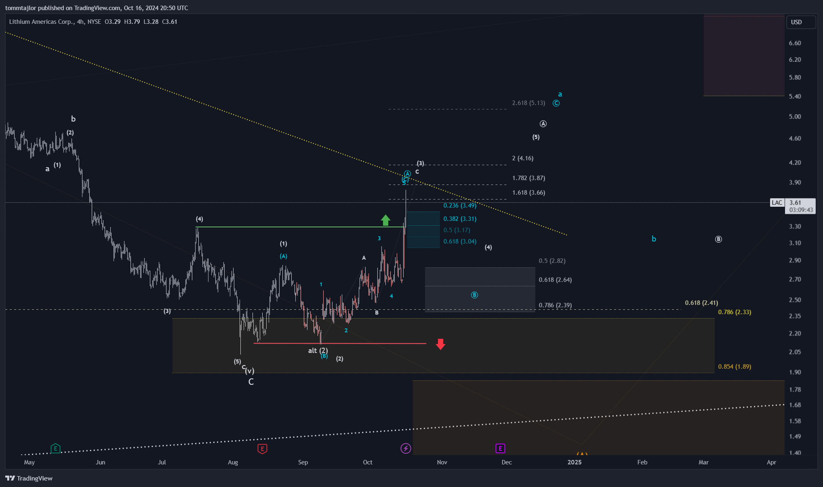Select the large C wave label at low
The height and width of the screenshot is (487, 823).
251,382
